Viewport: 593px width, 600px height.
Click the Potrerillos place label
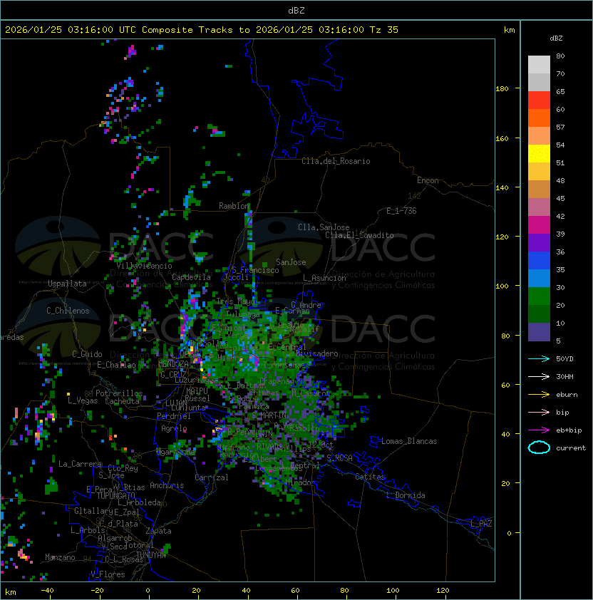[119, 393]
